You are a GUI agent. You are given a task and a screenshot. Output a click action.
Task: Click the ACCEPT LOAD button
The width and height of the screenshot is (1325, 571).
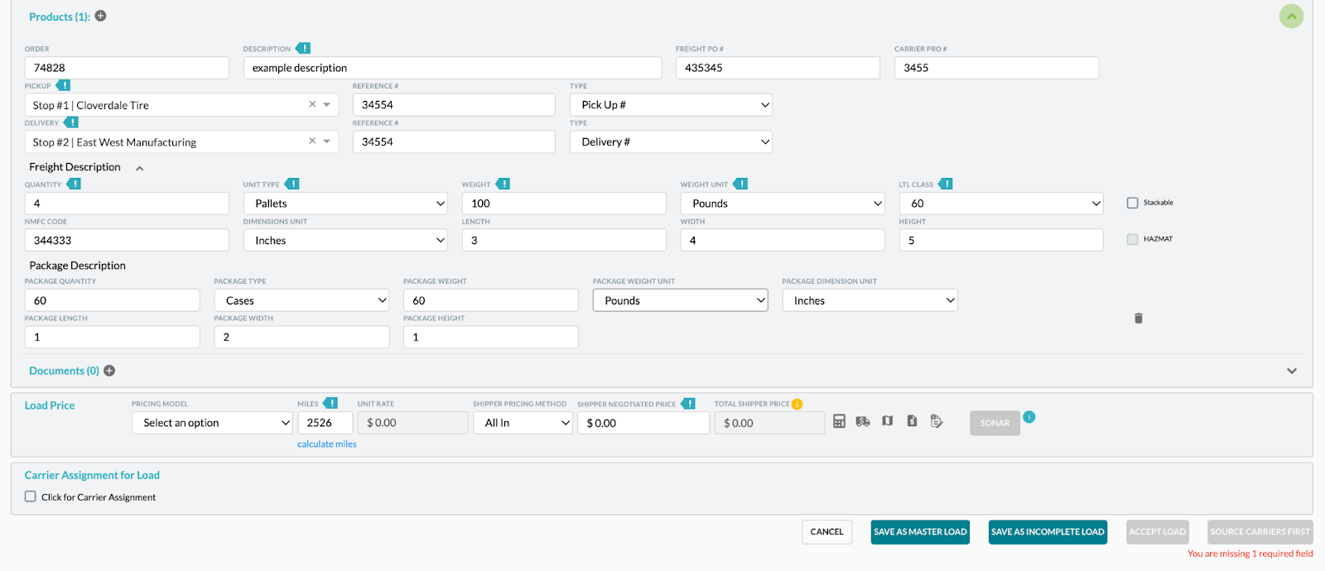pos(1158,532)
